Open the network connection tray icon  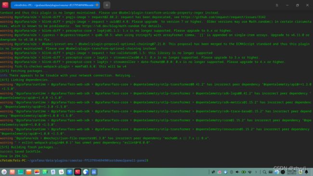(x=250, y=172)
